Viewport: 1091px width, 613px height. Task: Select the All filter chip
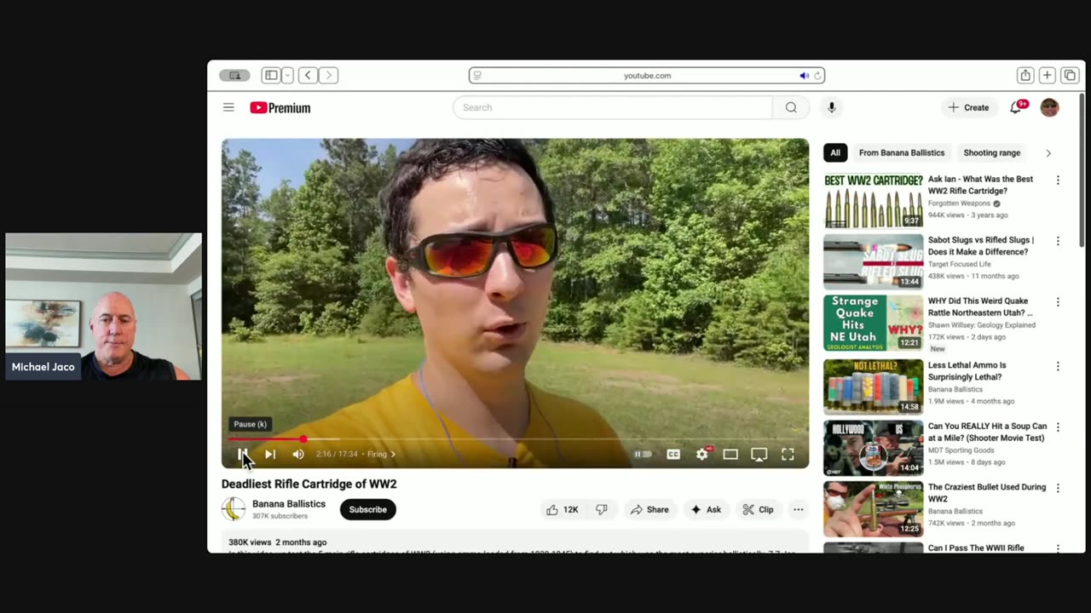tap(835, 153)
